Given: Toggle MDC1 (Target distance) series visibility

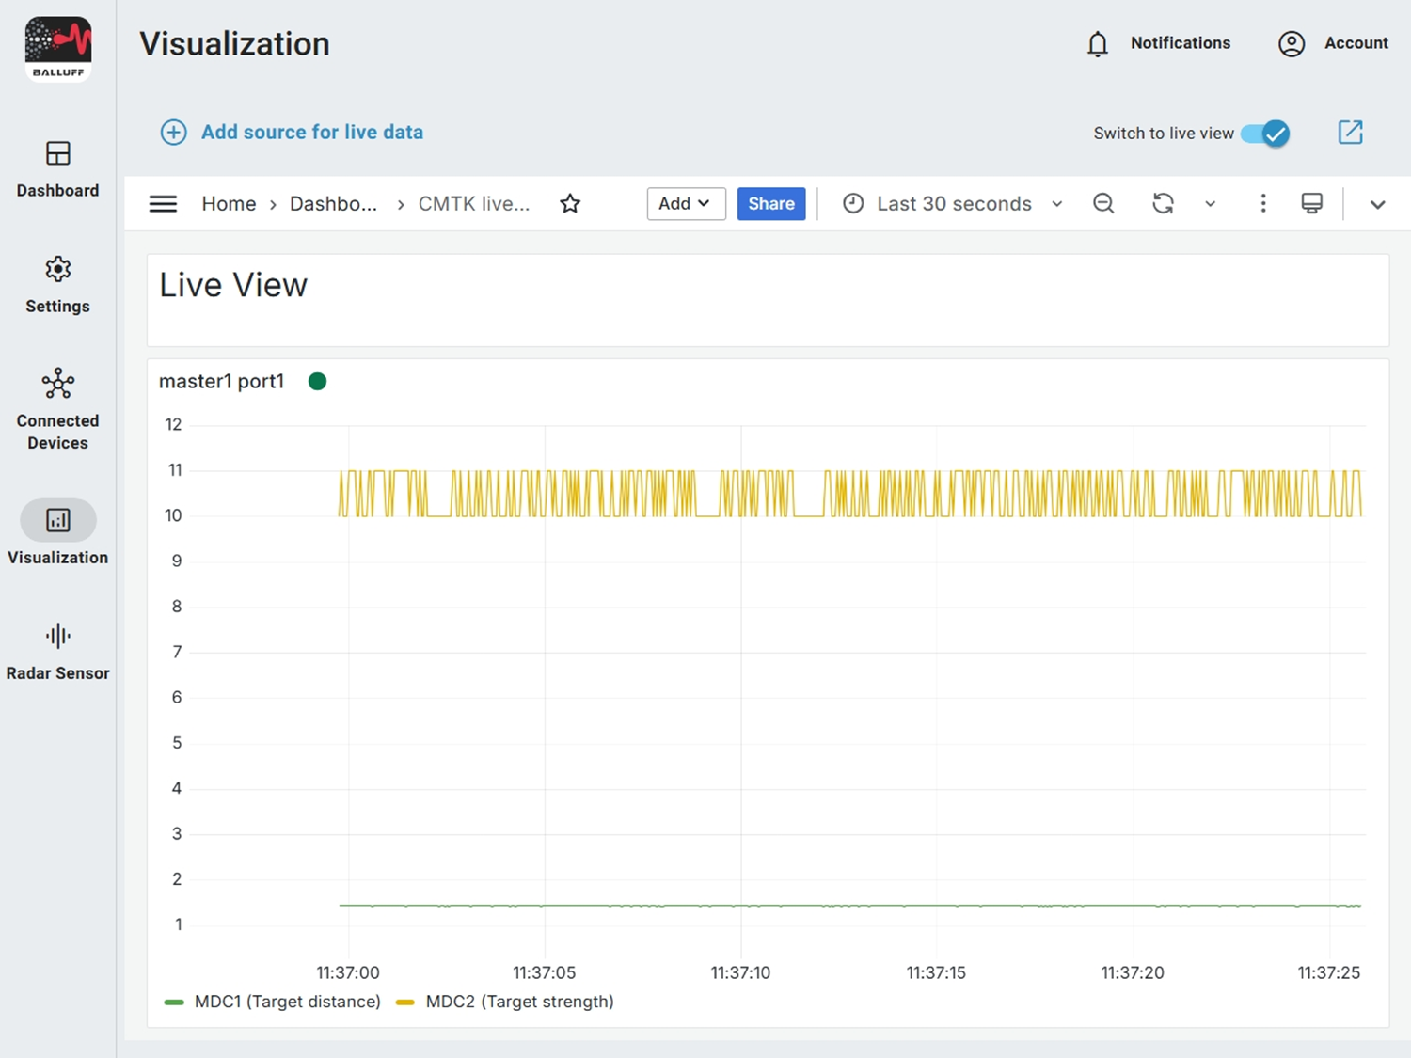Looking at the screenshot, I should click(287, 1002).
